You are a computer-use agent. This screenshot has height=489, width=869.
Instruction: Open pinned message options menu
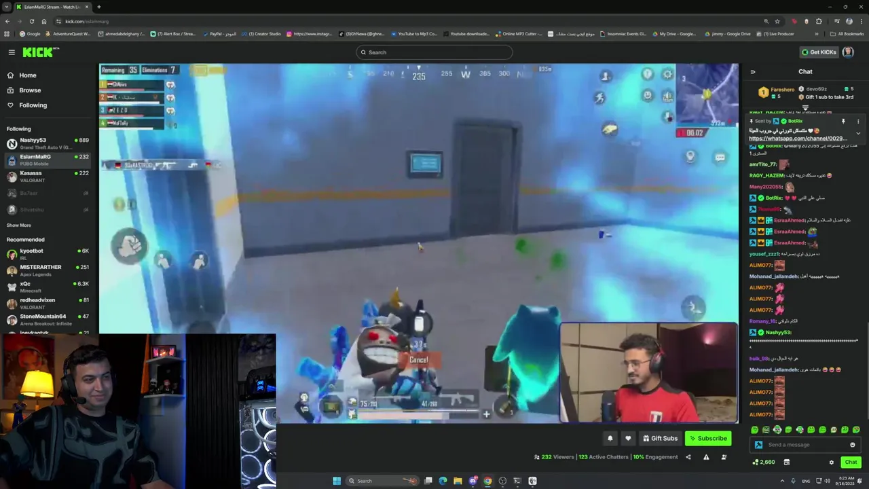857,122
